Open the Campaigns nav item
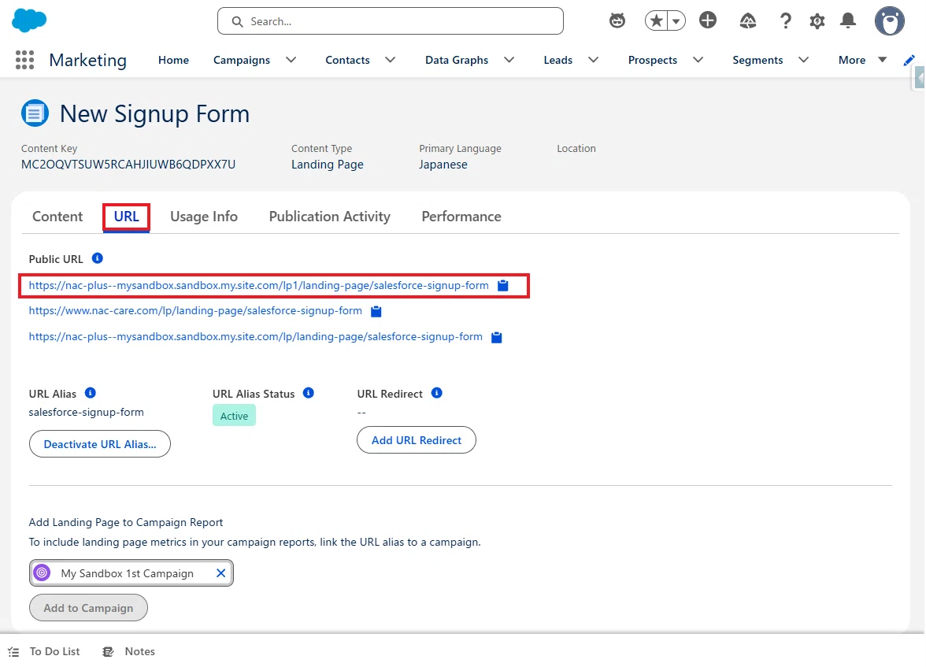Viewport: 926px width, 667px height. 242,60
